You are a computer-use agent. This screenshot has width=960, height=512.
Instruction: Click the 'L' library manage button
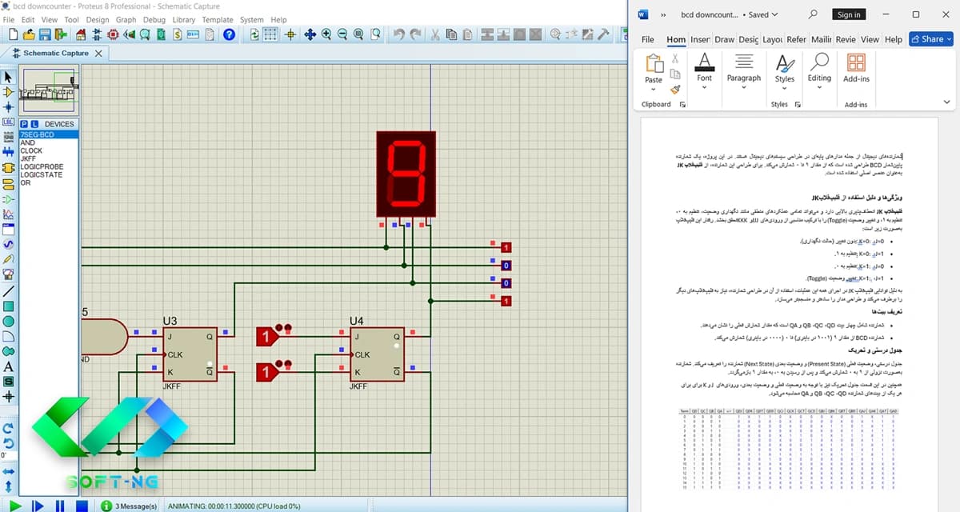click(x=34, y=124)
